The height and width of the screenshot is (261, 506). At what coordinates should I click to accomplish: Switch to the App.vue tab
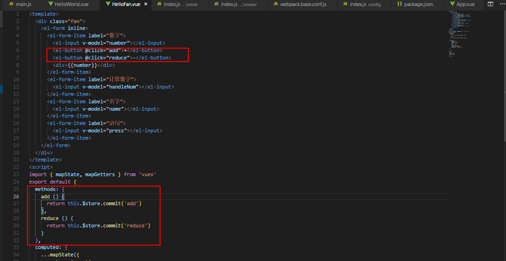point(463,4)
